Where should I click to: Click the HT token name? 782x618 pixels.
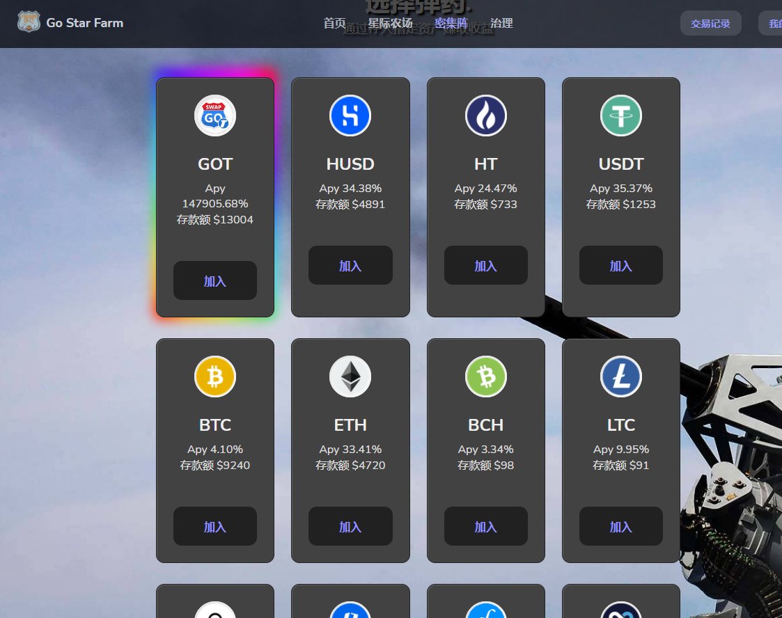click(x=486, y=164)
